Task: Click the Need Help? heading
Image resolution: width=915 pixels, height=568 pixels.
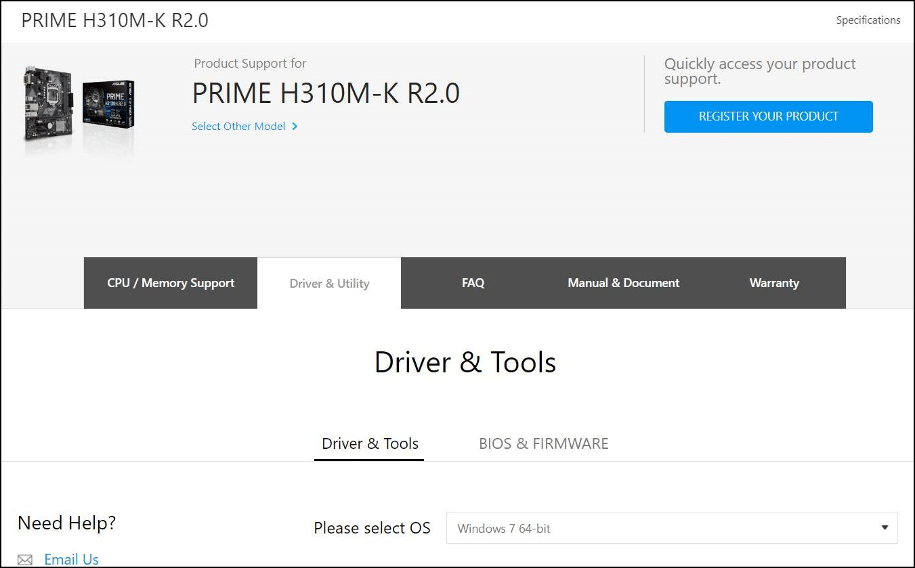Action: [66, 523]
